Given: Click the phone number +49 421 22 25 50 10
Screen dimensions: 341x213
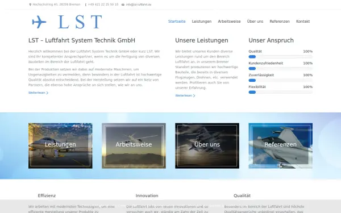Looking at the screenshot, I should click(103, 5).
